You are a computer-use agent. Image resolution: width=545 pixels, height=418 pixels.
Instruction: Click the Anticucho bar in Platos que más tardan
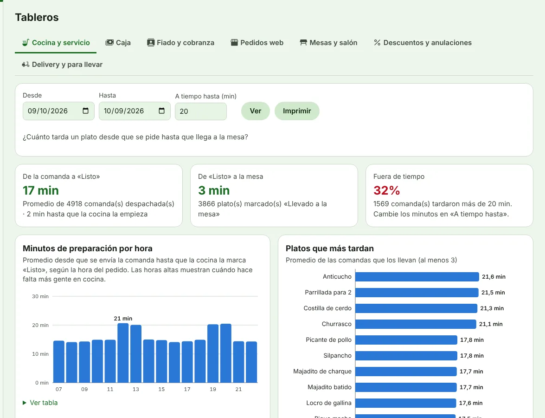(417, 277)
